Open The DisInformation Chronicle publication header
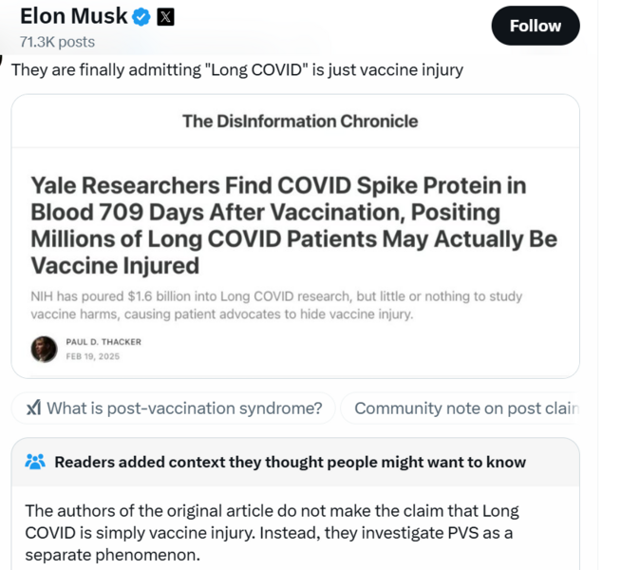This screenshot has height=570, width=621. [299, 121]
